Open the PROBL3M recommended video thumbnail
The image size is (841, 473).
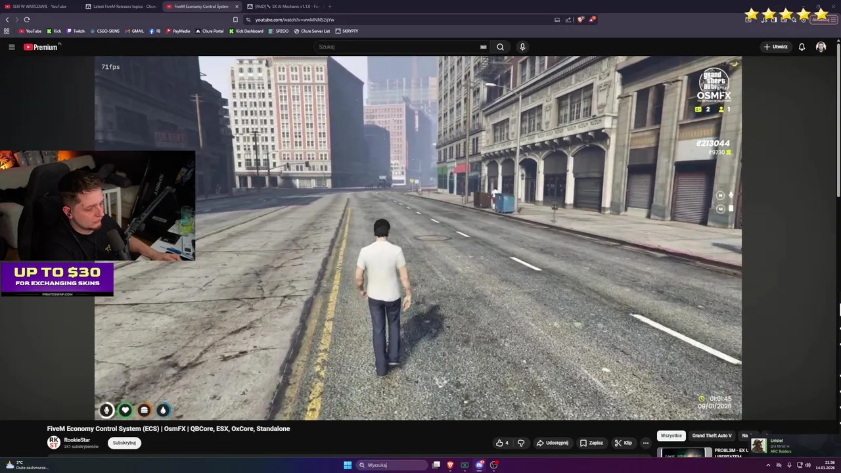[x=685, y=453]
